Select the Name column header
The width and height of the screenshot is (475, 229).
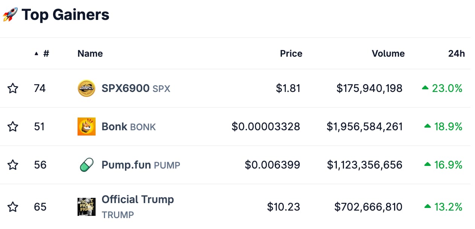pos(90,54)
